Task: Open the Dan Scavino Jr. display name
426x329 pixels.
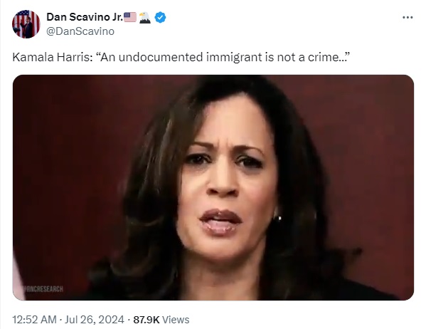Action: 85,17
